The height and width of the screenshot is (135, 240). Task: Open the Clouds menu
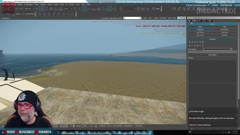[72, 4]
